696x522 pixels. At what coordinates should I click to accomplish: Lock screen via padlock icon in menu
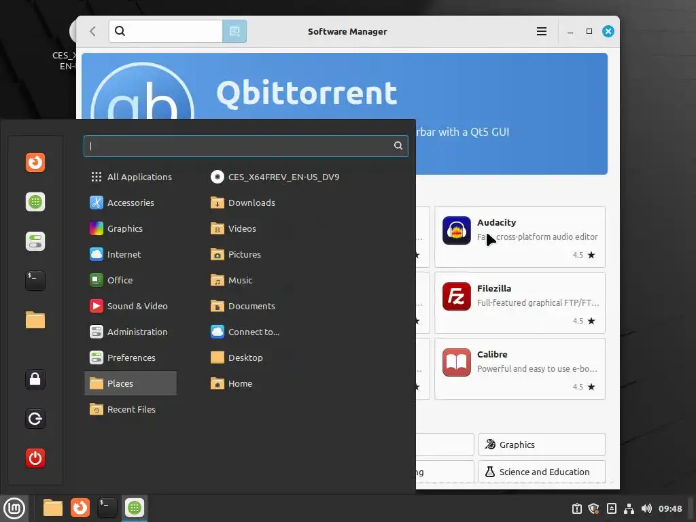click(35, 379)
